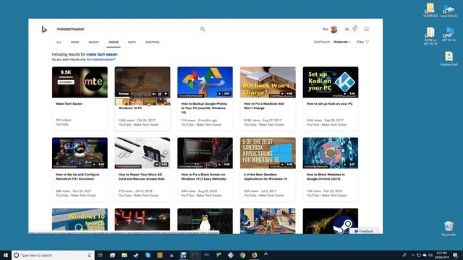Image resolution: width=463 pixels, height=260 pixels.
Task: Open the Micro SD card repair thumbnail
Action: (x=143, y=153)
